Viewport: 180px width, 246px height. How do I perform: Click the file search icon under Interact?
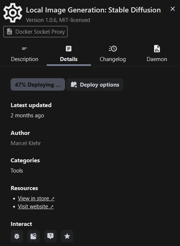click(x=34, y=236)
